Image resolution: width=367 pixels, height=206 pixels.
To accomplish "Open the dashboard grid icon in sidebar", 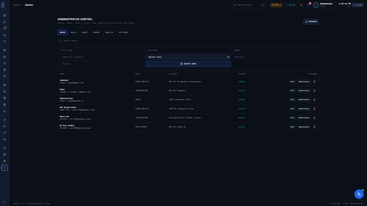I will click(5, 15).
